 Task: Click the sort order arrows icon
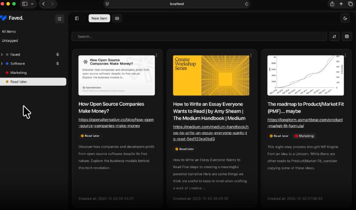tap(335, 36)
